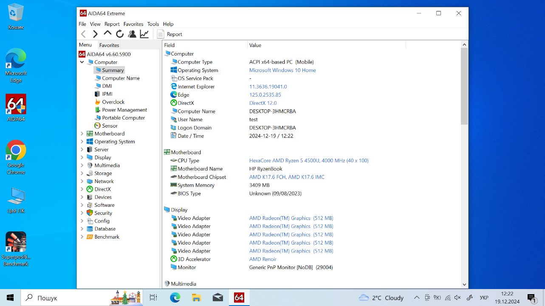The image size is (545, 306).
Task: Open the Microsoft Windows 10 Home link
Action: click(x=282, y=70)
